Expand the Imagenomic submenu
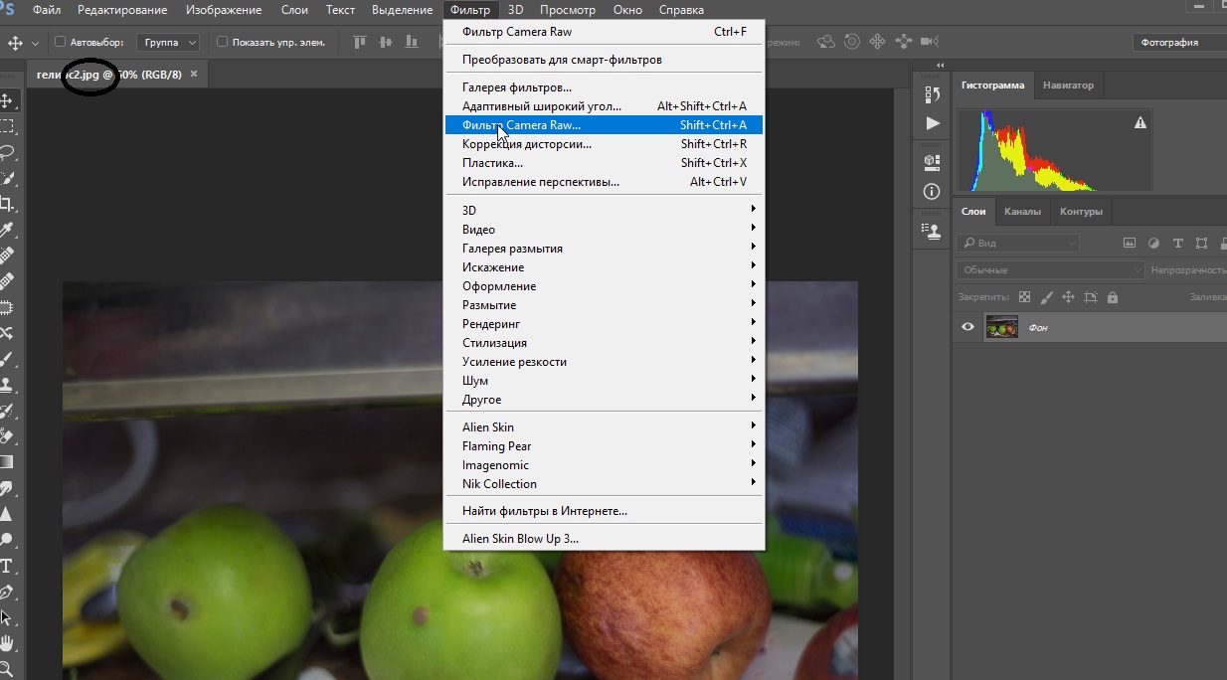The image size is (1227, 680). pos(603,465)
